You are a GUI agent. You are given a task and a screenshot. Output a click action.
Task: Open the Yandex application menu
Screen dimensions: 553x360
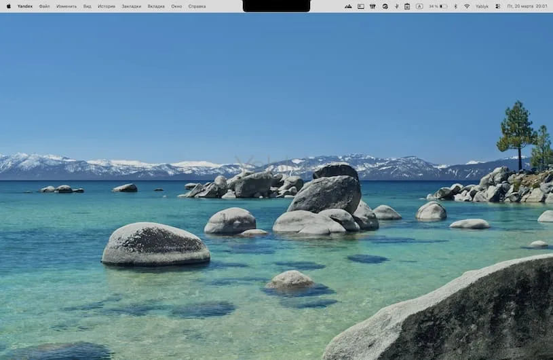point(25,6)
